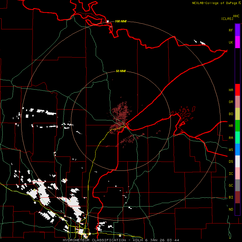Click the 6 JAN 26 date text
The width and height of the screenshot is (242, 242).
(155, 240)
